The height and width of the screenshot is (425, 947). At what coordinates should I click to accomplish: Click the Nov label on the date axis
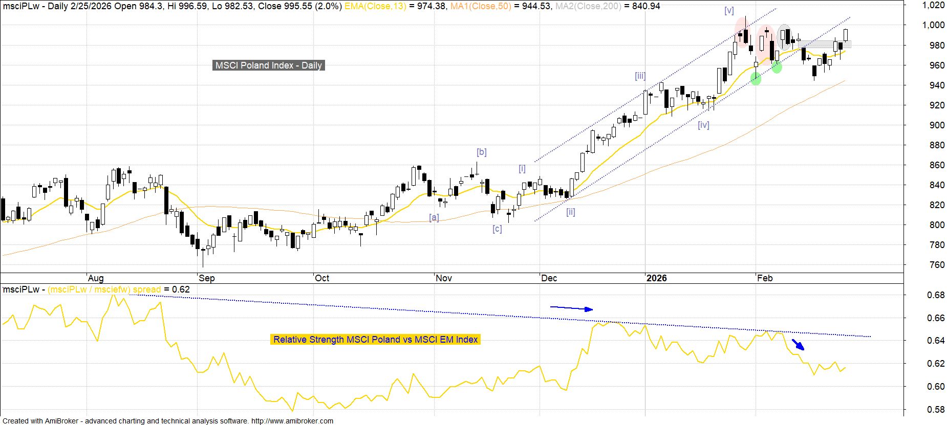coord(444,278)
